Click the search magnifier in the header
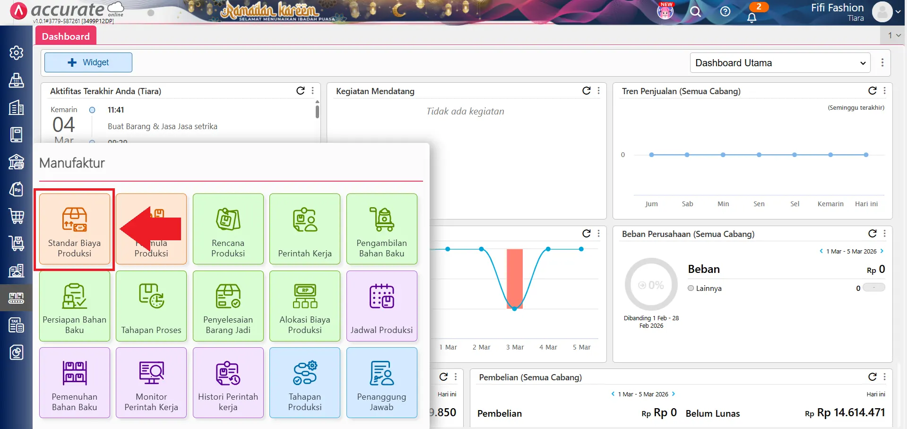The image size is (907, 429). pyautogui.click(x=695, y=11)
